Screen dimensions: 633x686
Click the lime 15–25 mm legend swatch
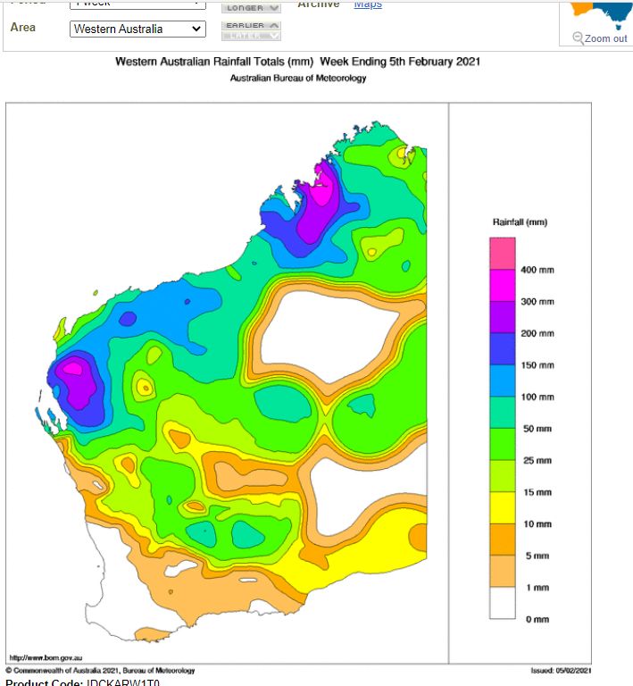click(503, 476)
